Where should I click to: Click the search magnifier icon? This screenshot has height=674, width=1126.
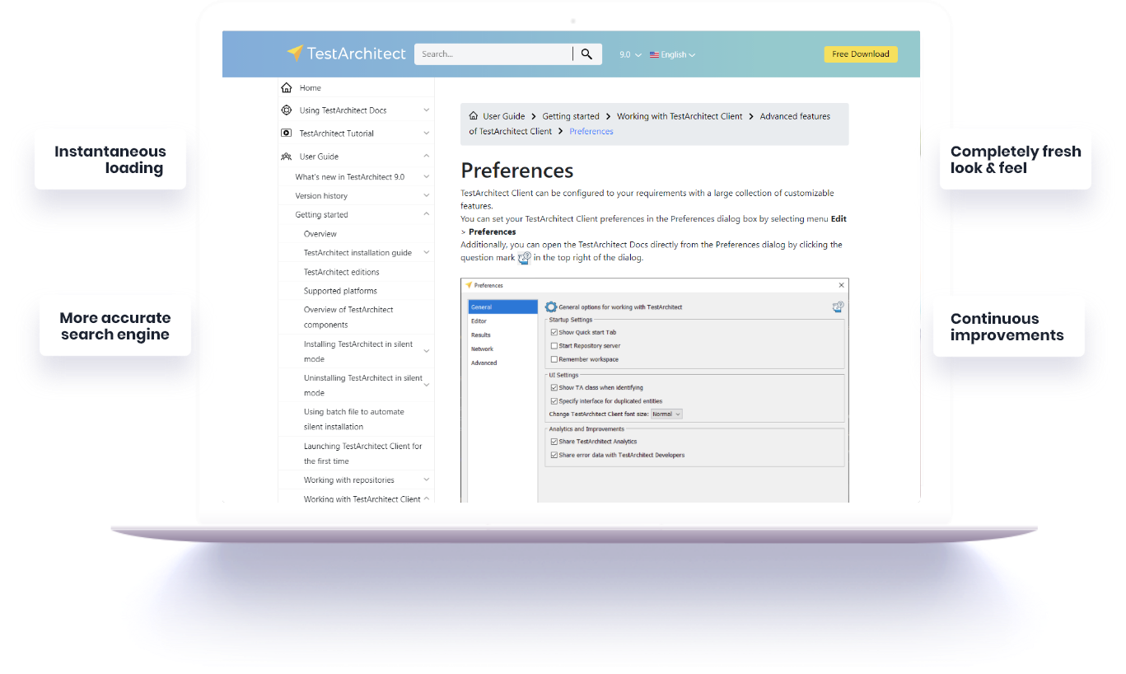click(586, 54)
